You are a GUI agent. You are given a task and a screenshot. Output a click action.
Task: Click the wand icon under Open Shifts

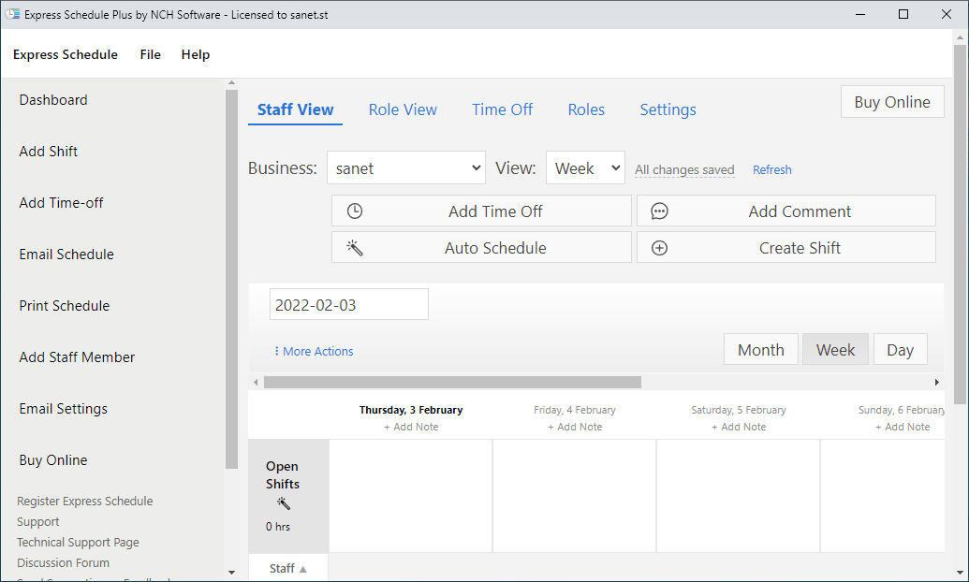coord(284,503)
